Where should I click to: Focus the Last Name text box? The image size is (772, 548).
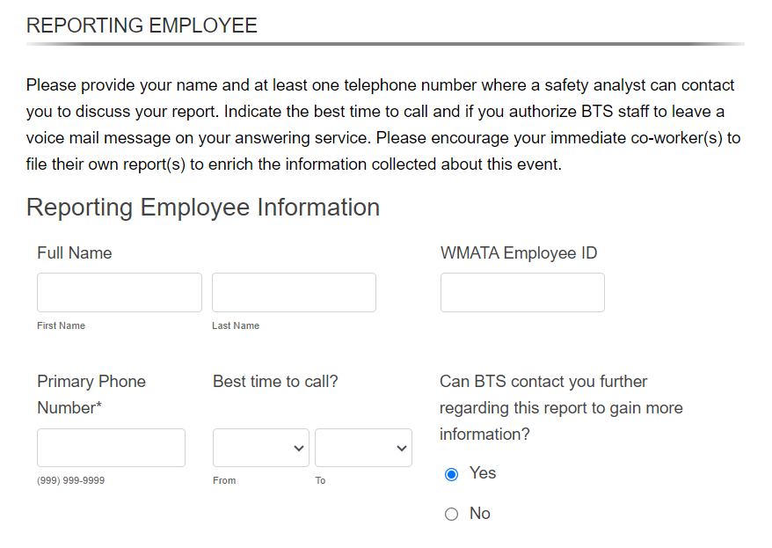pyautogui.click(x=294, y=292)
